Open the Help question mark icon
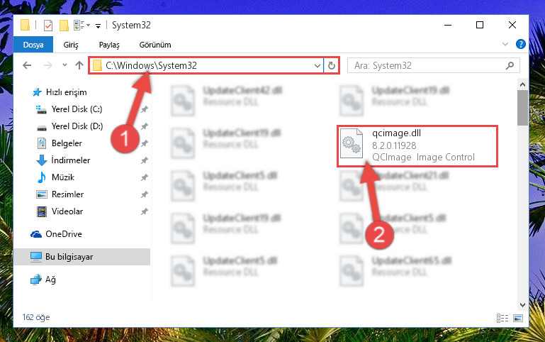 [x=521, y=44]
